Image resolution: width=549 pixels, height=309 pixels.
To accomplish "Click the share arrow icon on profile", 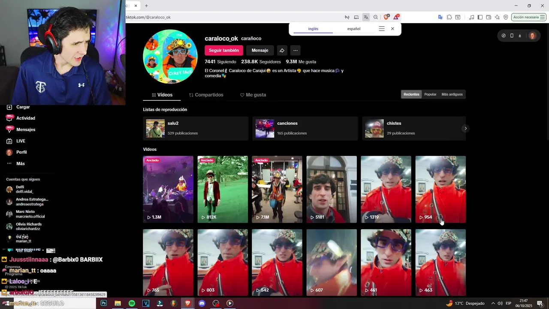I will (282, 50).
